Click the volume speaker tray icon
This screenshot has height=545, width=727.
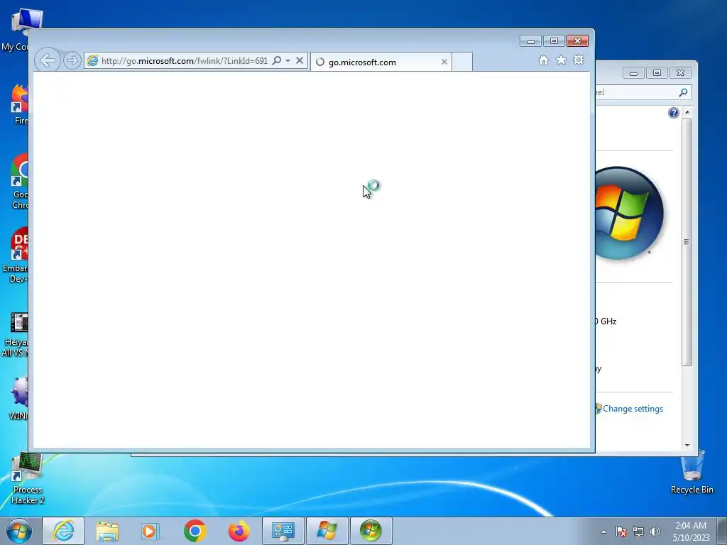[x=655, y=532]
